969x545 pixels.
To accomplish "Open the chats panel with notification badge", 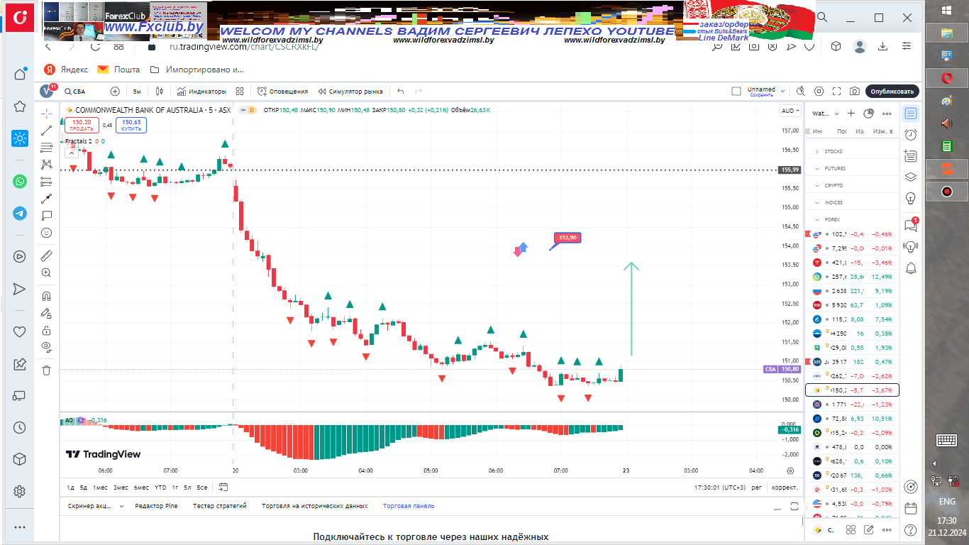I will tap(911, 225).
